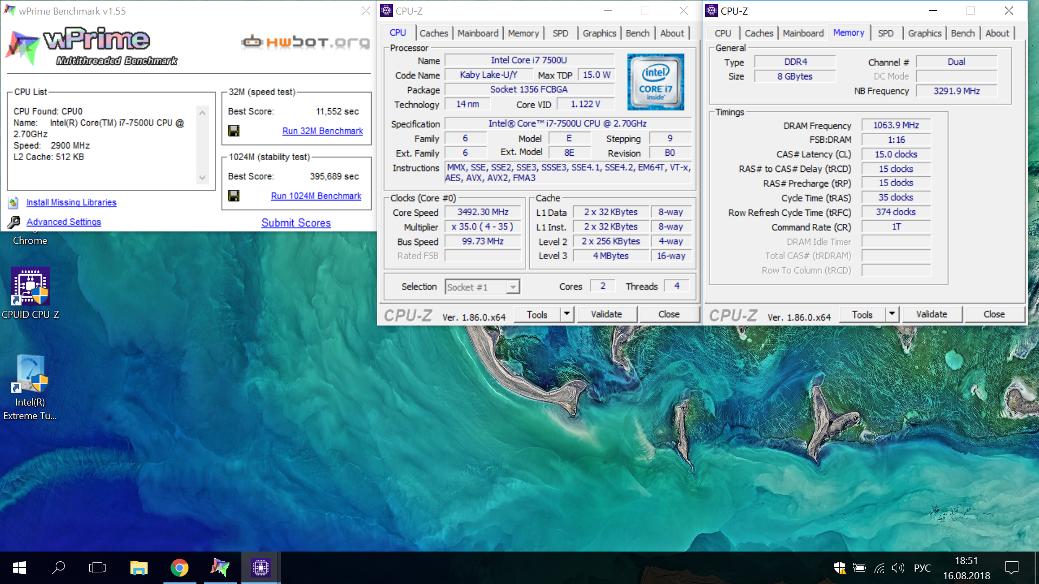Click Validate in the Memory CPU-Z window
The image size is (1039, 584).
click(x=932, y=314)
